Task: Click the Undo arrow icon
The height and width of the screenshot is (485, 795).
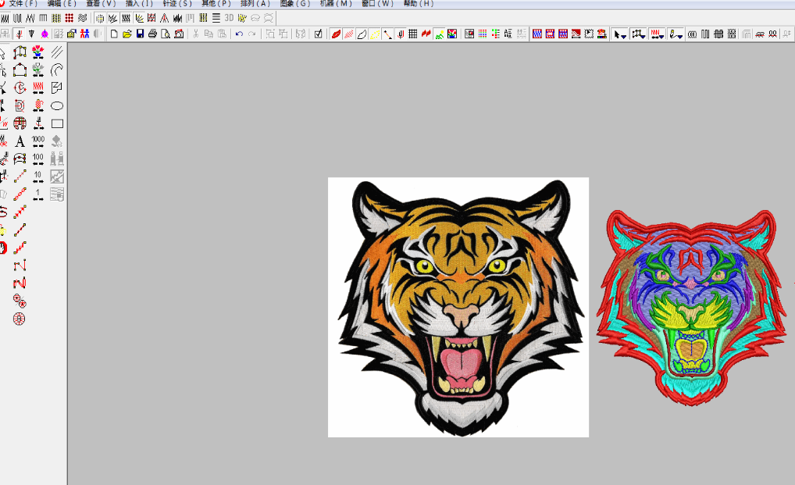Action: pyautogui.click(x=239, y=34)
